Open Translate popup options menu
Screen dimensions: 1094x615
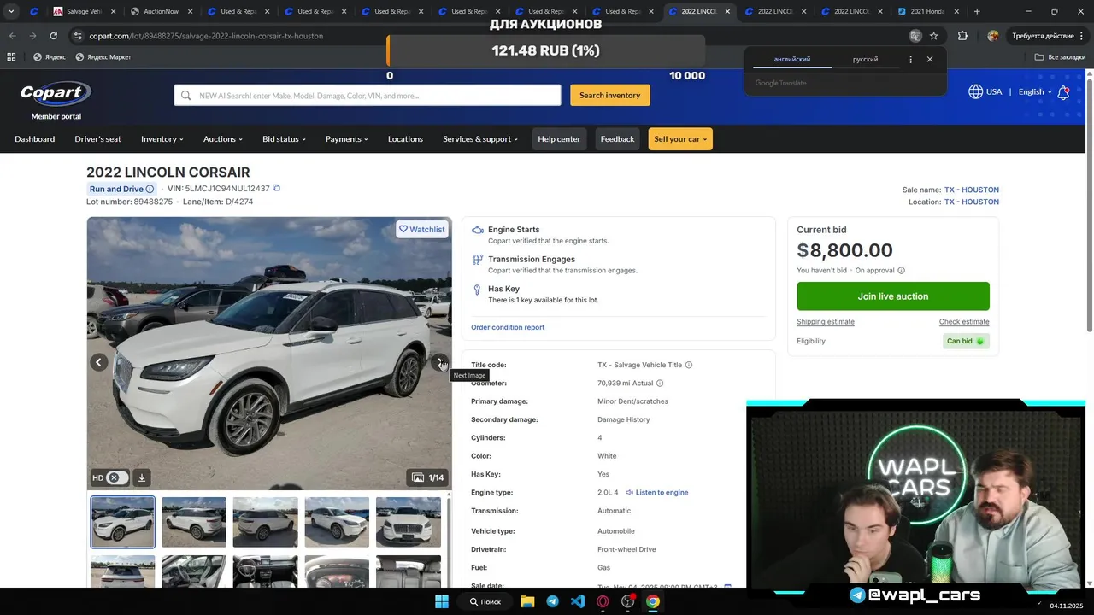tap(910, 59)
